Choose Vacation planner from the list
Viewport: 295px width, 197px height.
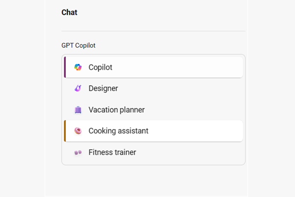click(x=117, y=110)
